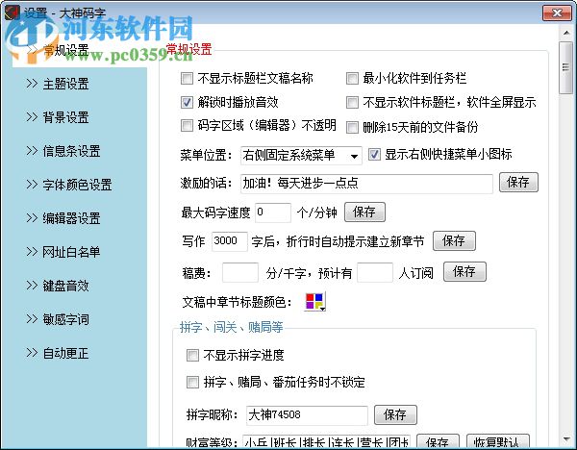Open the 网址白名单 section
Screen dimensions: 577x450
(x=63, y=252)
